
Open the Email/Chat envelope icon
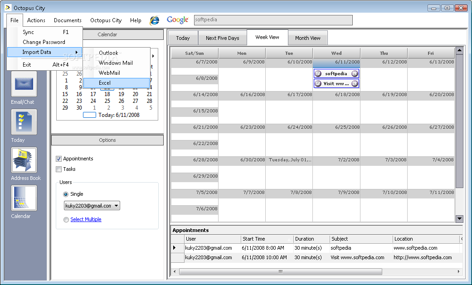[x=24, y=84]
